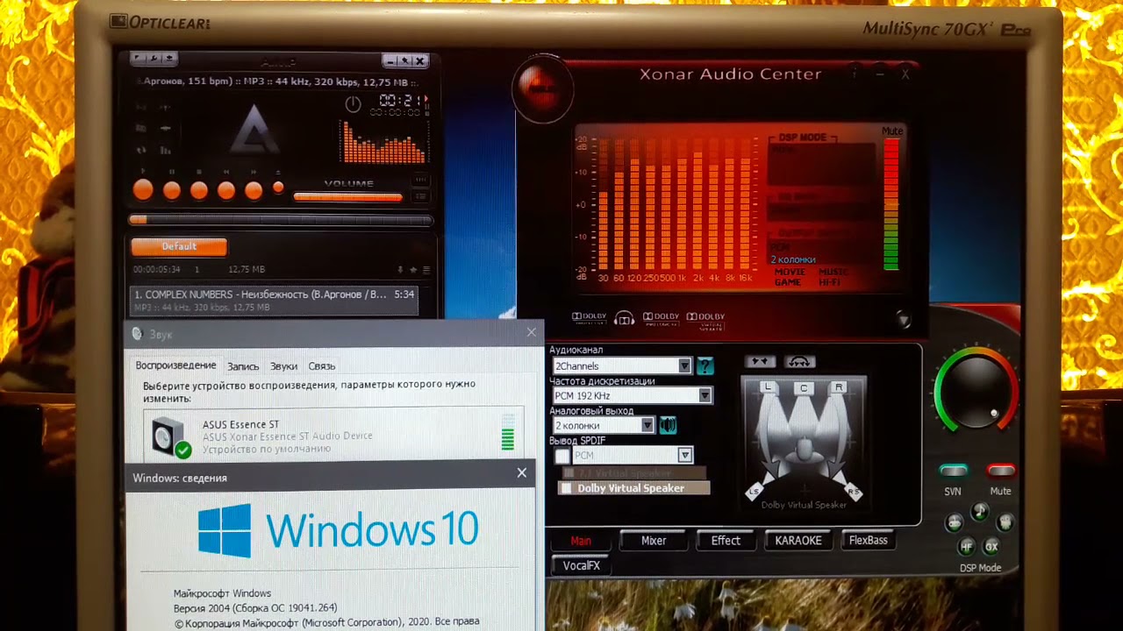Enable SPDIF output checkbox

click(x=562, y=457)
